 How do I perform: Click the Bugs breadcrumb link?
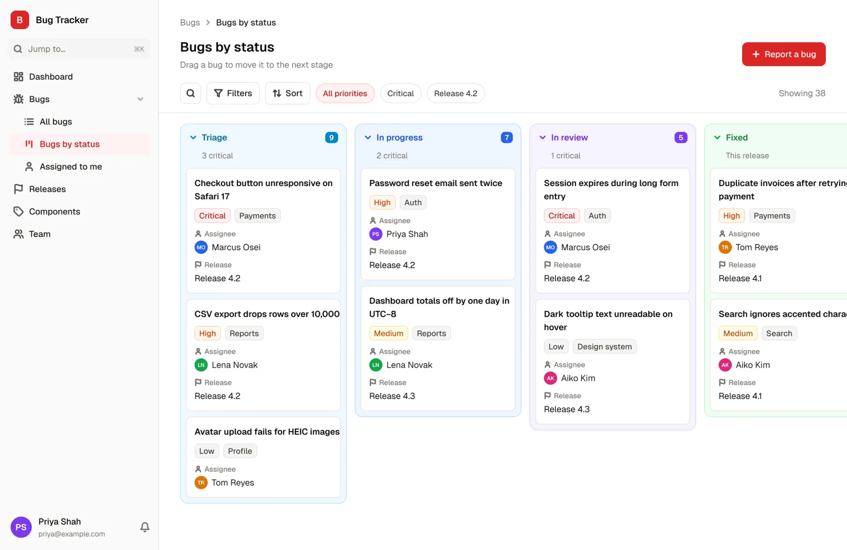(190, 23)
